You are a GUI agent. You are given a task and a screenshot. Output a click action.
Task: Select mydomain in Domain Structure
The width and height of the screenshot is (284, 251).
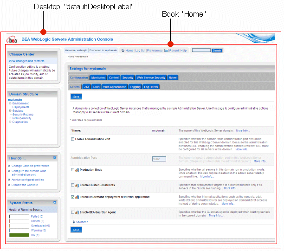pyautogui.click(x=15, y=100)
